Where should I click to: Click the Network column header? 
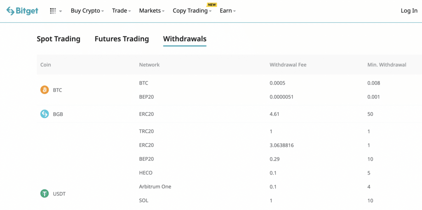(x=149, y=65)
